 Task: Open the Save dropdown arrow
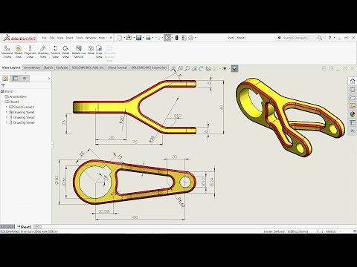point(143,38)
